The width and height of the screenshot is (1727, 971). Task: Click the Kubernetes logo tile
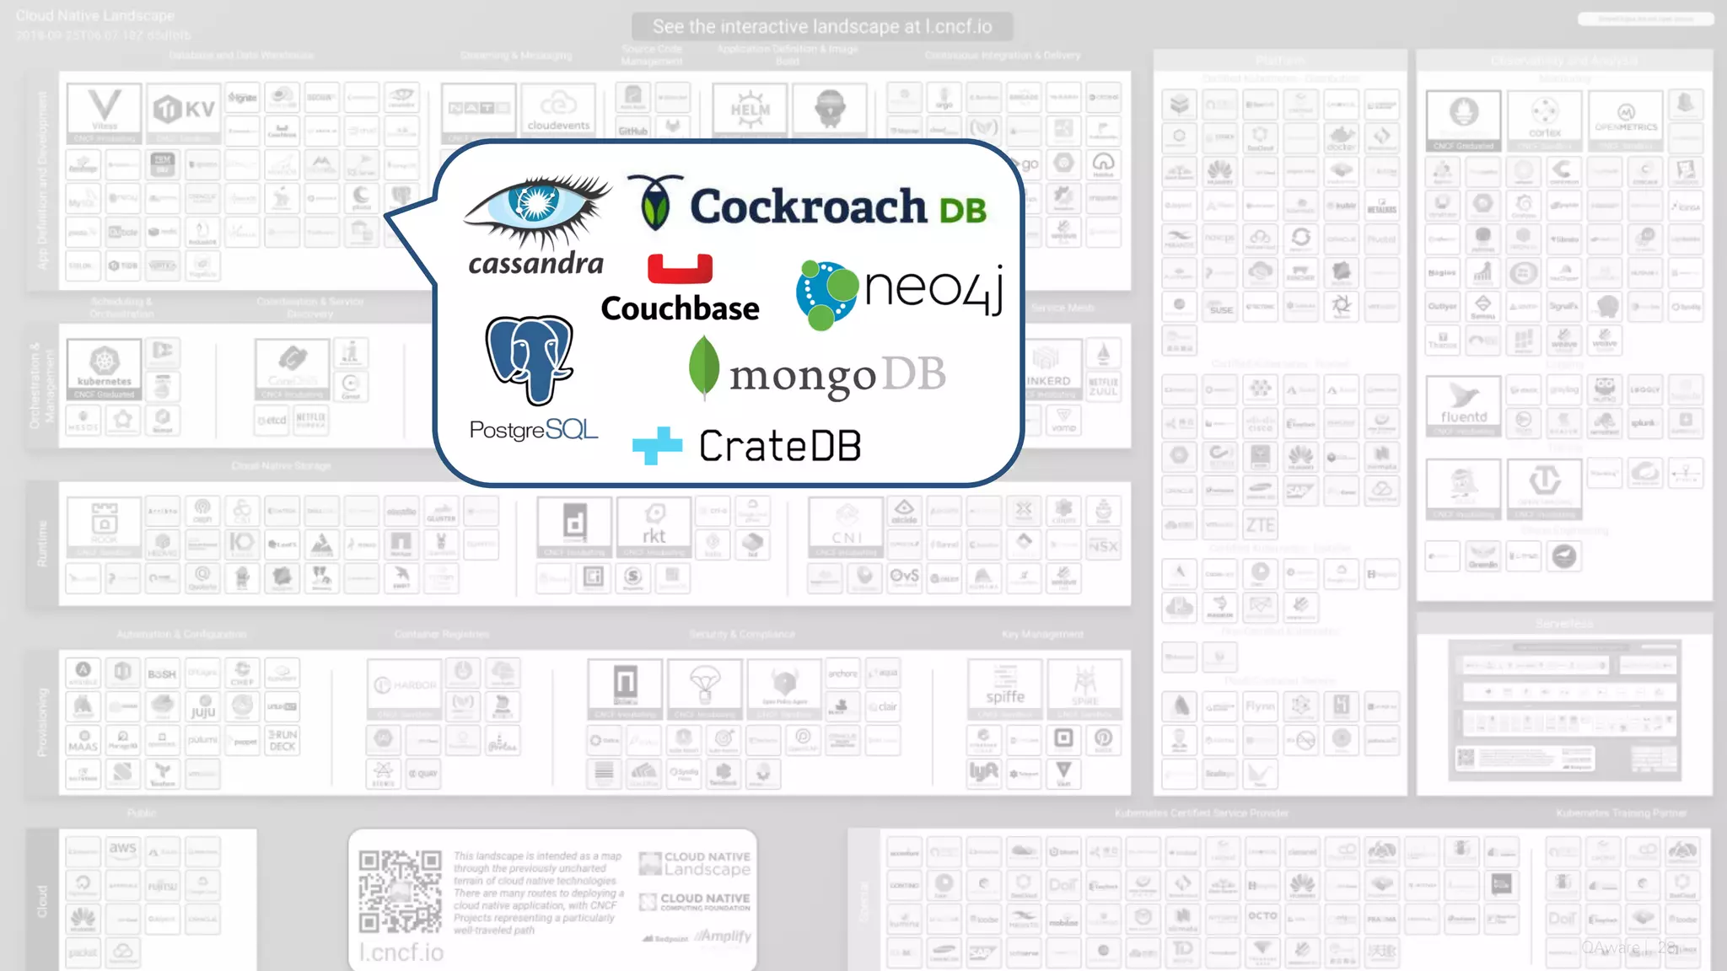[105, 368]
